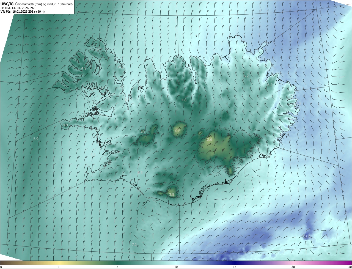The height and width of the screenshot is (269, 352).
Task: Click the inland 6.2 value in northeast Iceland
Action: click(x=246, y=76)
